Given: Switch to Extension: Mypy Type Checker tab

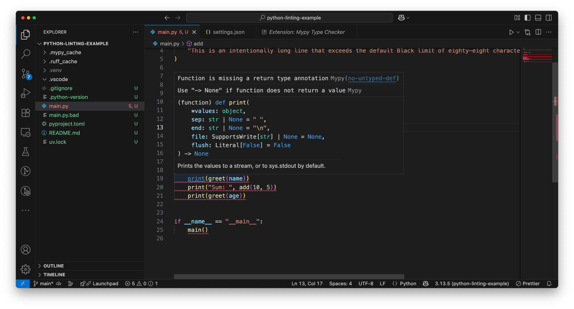Looking at the screenshot, I should 306,32.
